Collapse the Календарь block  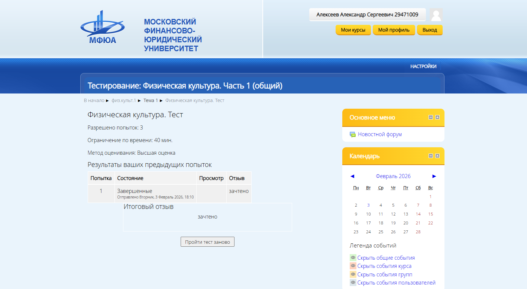point(431,156)
